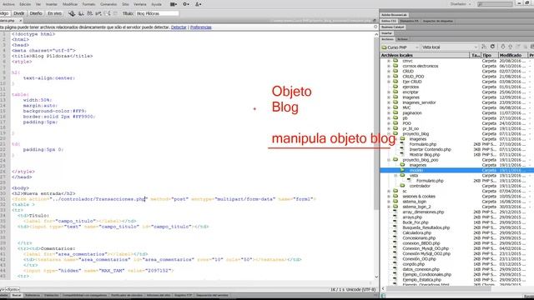
Task: Expand the MVC folder
Action: point(389,107)
